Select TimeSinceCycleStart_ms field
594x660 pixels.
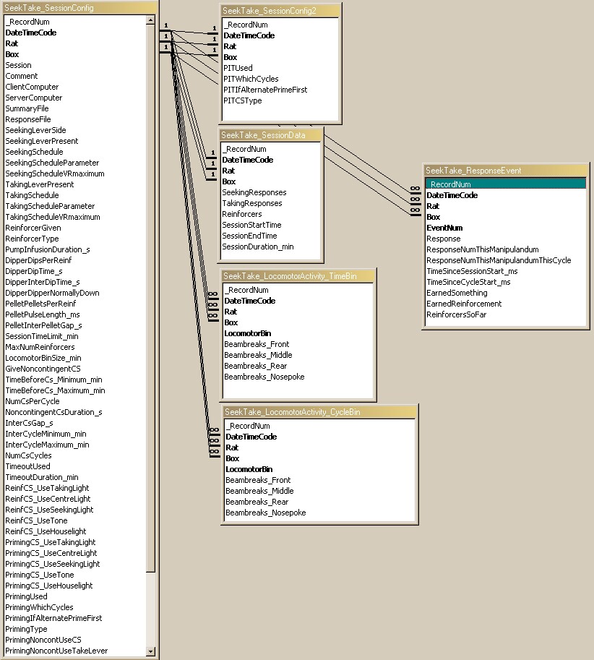coord(468,282)
